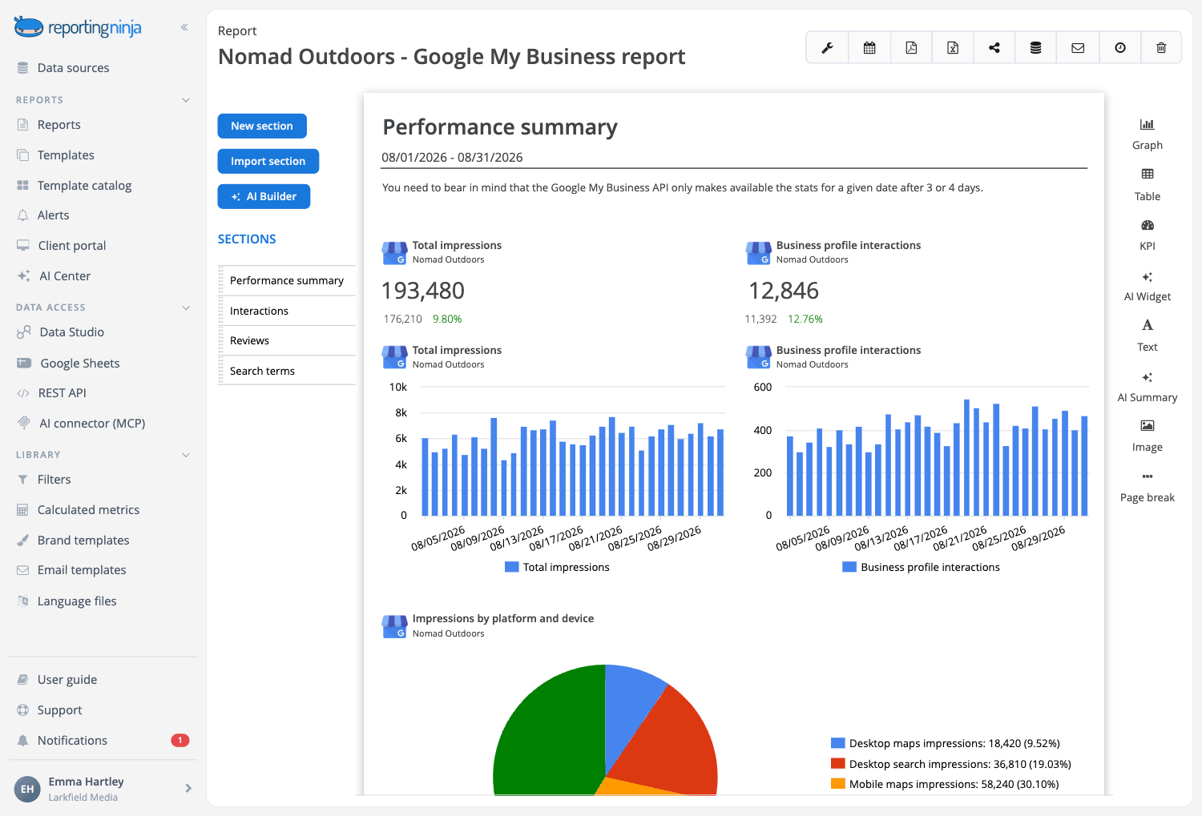Select Reviews section

click(287, 340)
